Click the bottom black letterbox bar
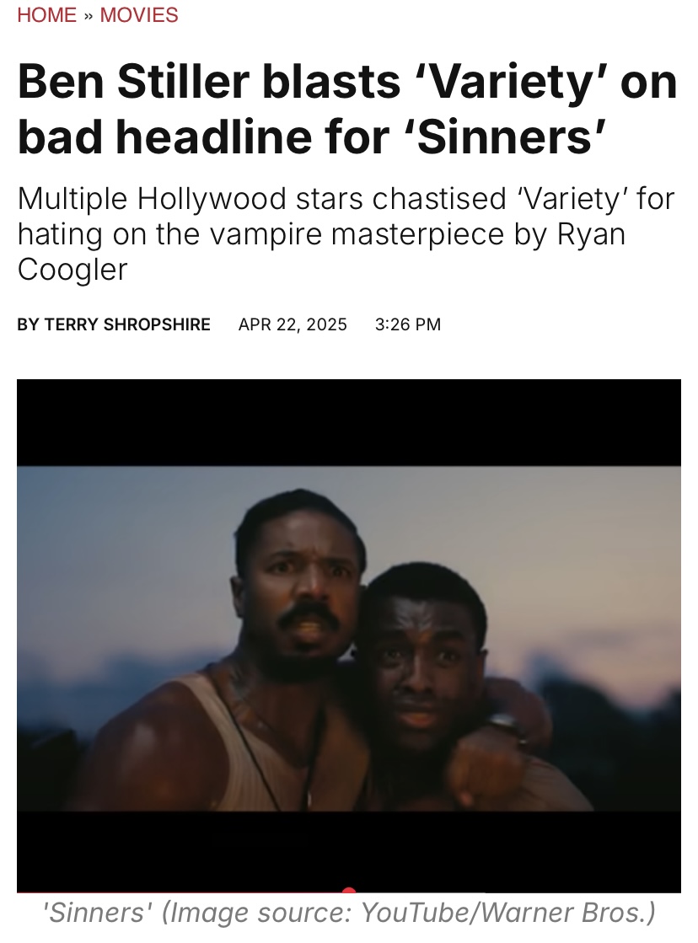This screenshot has height=943, width=698. coord(349,850)
